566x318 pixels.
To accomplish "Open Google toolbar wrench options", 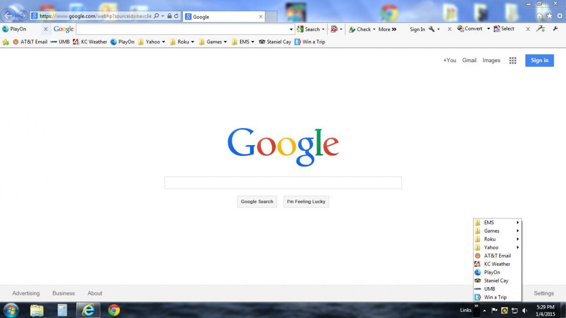I will pyautogui.click(x=432, y=29).
